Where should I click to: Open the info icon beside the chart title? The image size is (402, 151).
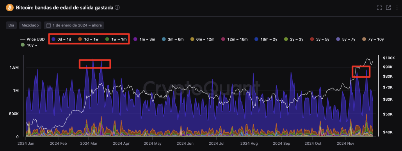pyautogui.click(x=117, y=8)
